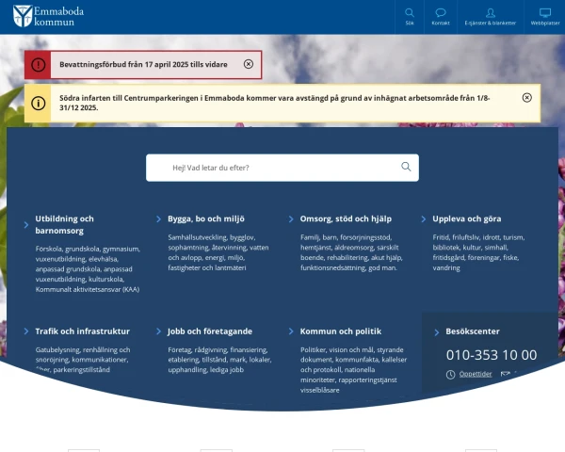Open Kommun och politik section
The image size is (565, 452).
tap(341, 331)
